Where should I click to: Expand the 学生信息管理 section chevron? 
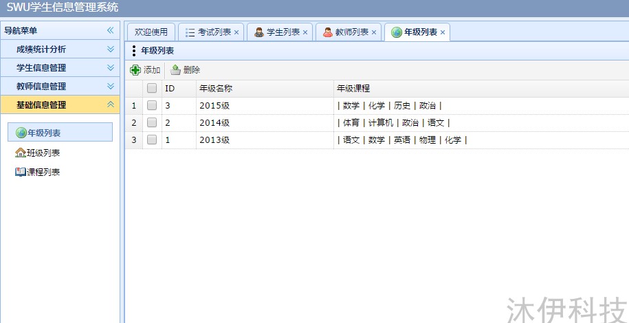point(111,67)
